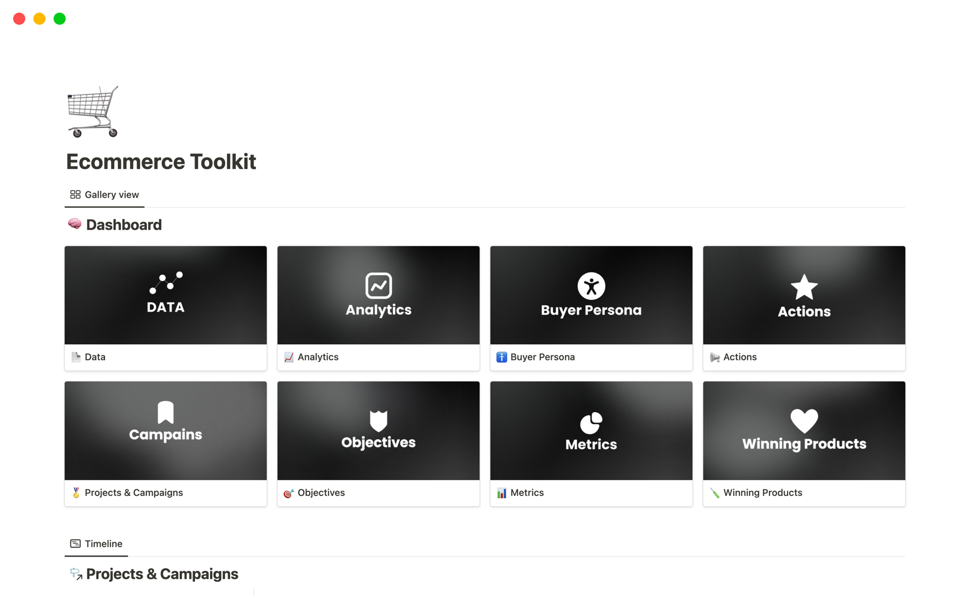Click the green traffic light button
This screenshot has height=606, width=970.
pyautogui.click(x=59, y=18)
